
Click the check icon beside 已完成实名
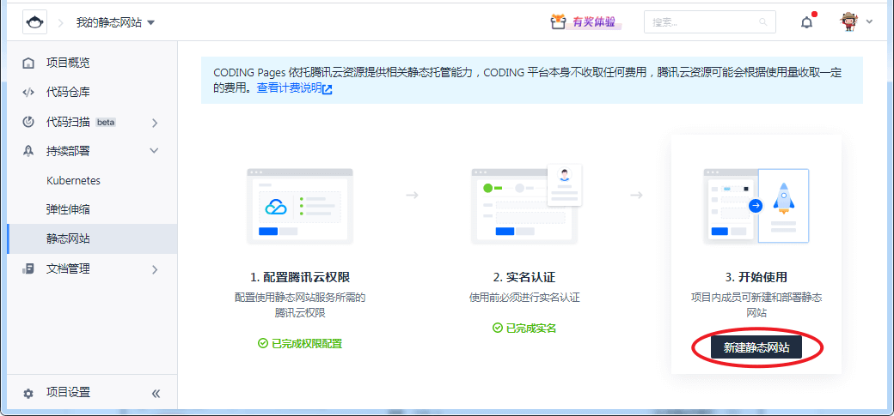point(498,329)
